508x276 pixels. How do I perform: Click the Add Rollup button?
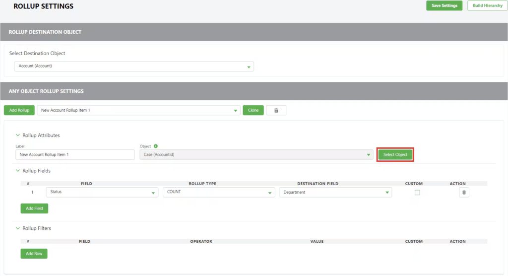click(x=19, y=110)
